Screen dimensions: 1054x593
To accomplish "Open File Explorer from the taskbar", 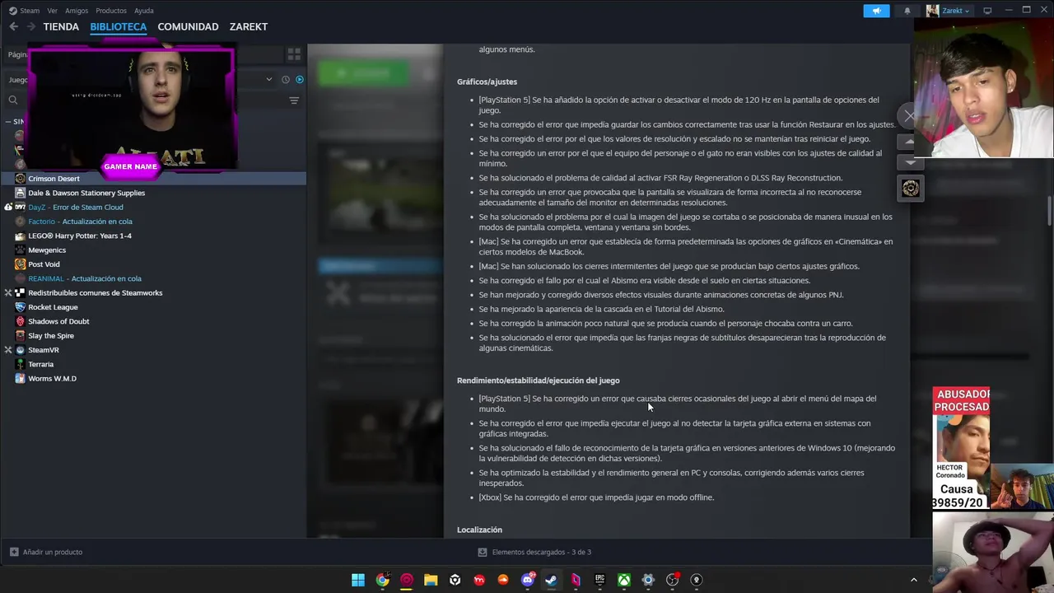I will pyautogui.click(x=431, y=580).
